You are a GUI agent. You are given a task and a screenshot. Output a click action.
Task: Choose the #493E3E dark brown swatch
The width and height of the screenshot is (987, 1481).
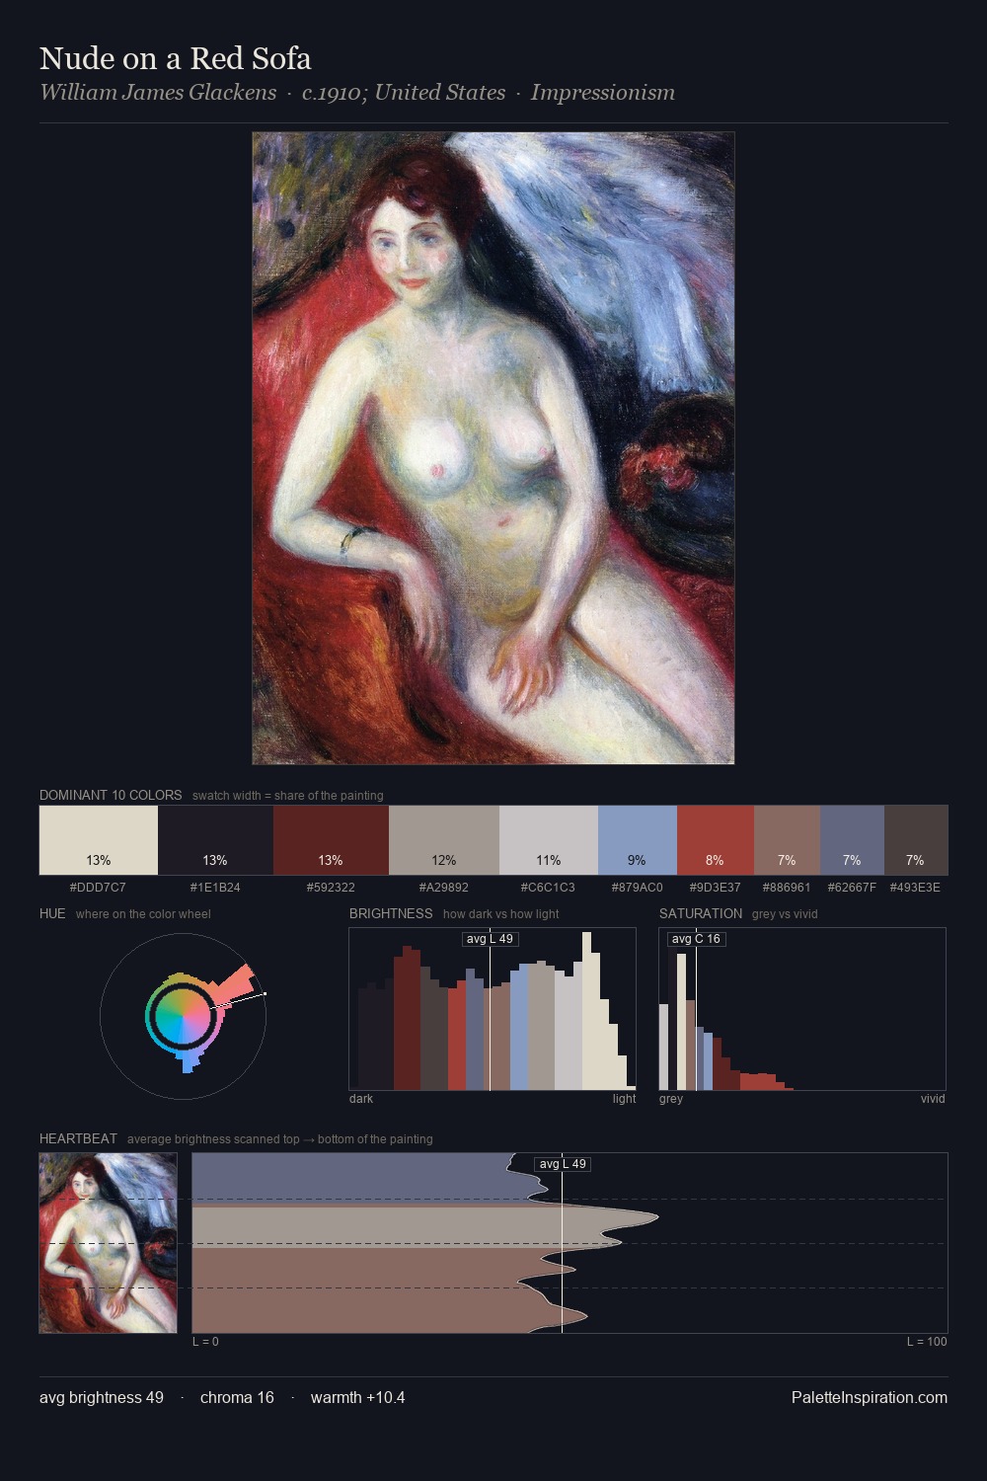[916, 840]
